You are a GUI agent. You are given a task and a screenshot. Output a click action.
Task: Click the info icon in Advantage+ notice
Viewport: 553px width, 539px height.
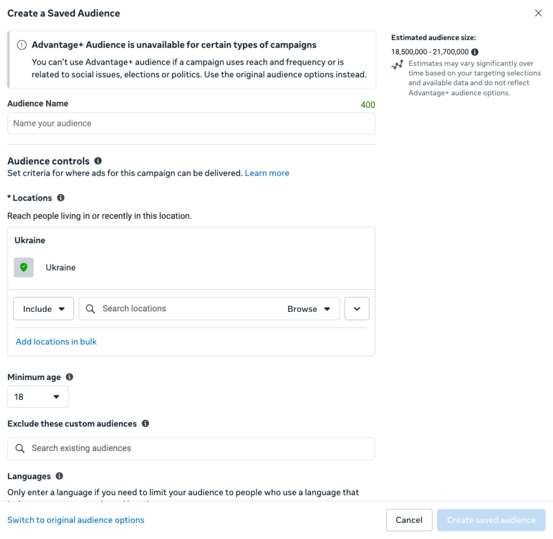click(22, 45)
